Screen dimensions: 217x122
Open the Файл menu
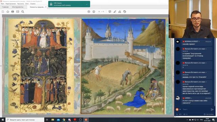click(x=2, y=4)
